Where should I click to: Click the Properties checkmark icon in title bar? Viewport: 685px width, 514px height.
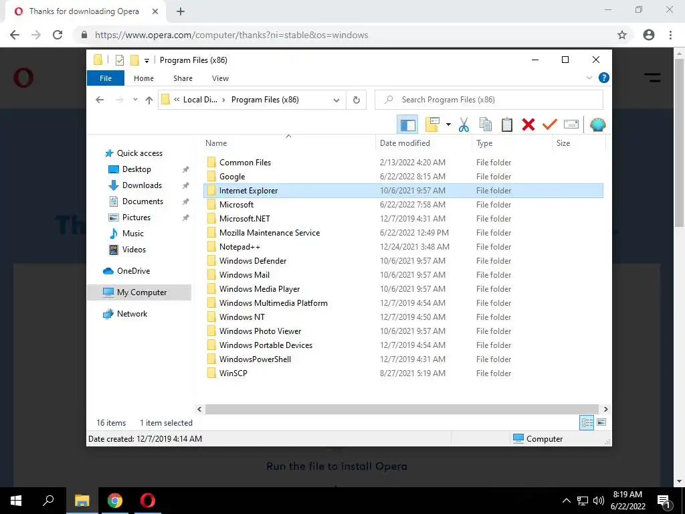(119, 60)
